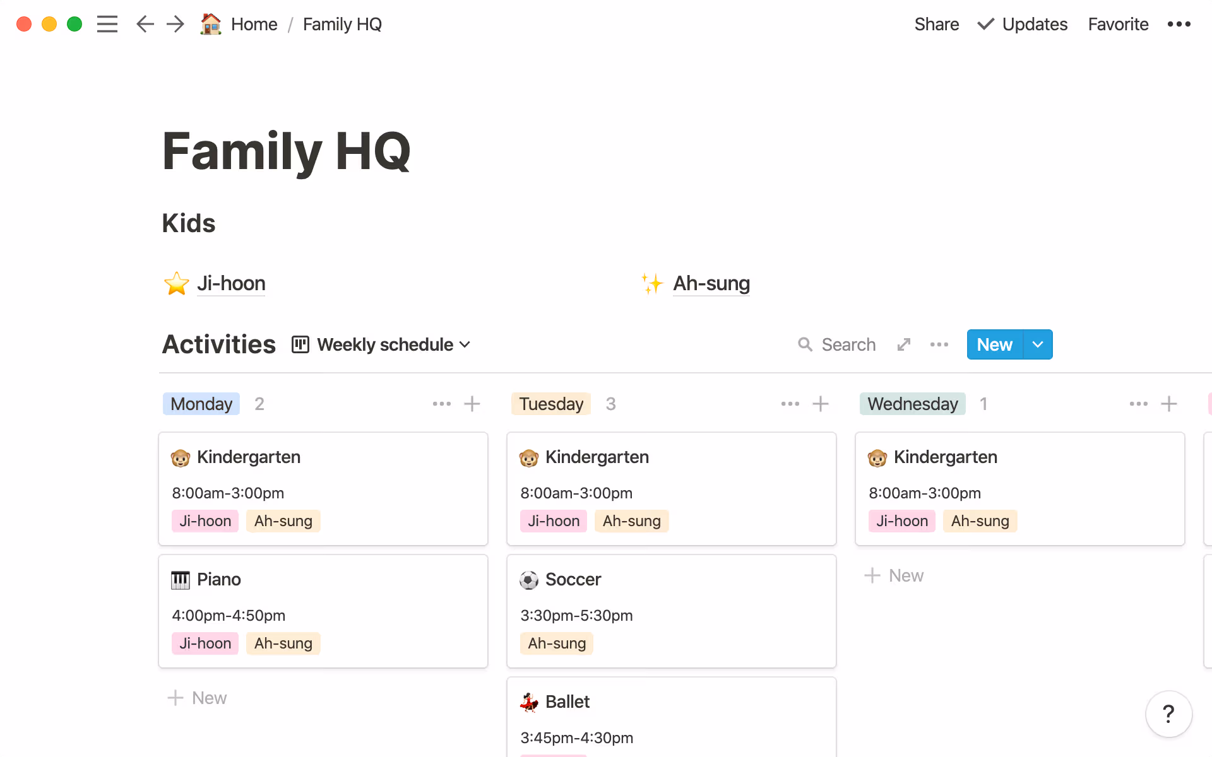The image size is (1212, 757).
Task: Open the Ah-sung page link
Action: click(711, 283)
